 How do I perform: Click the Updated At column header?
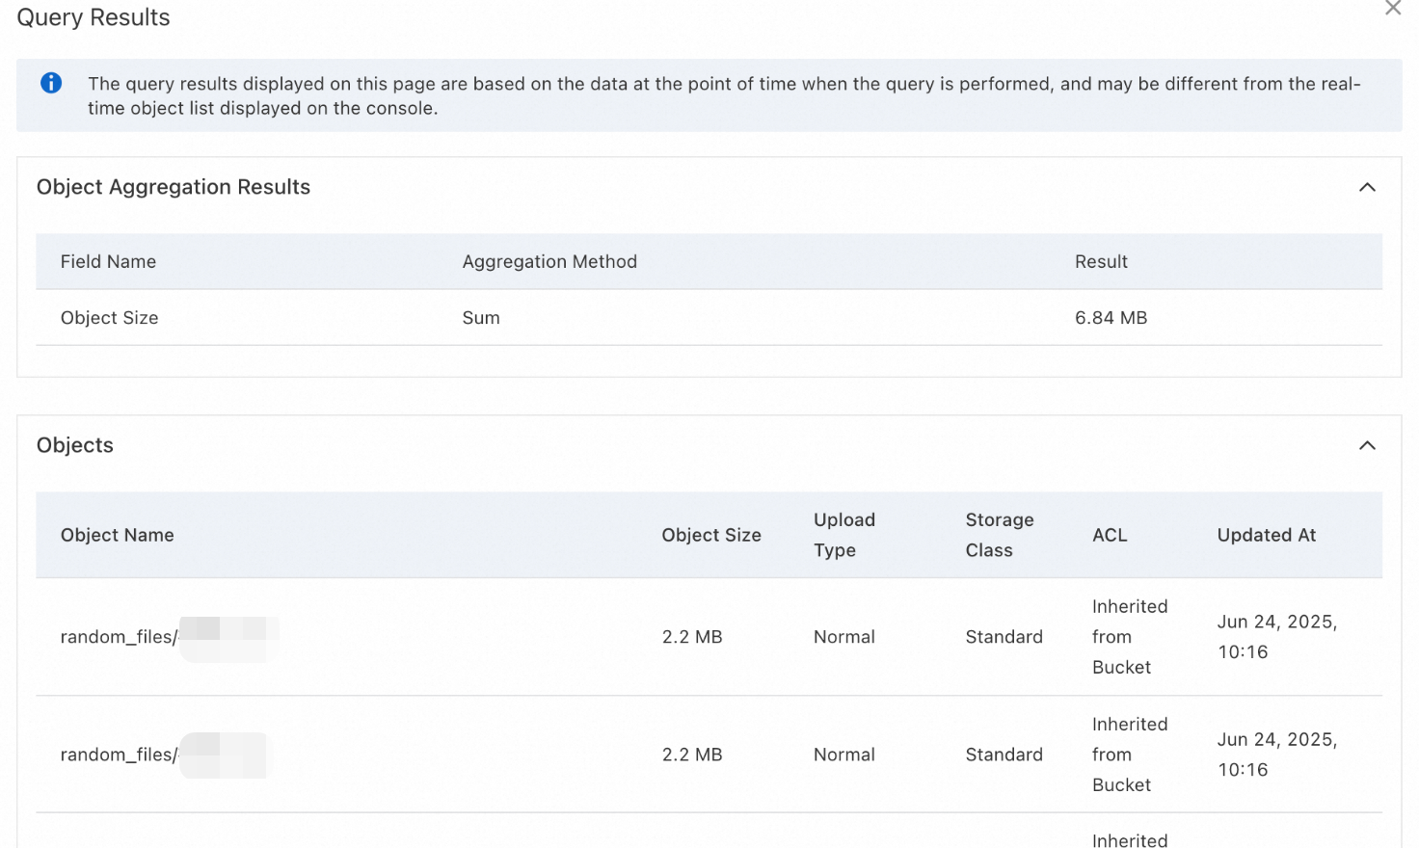[1266, 535]
